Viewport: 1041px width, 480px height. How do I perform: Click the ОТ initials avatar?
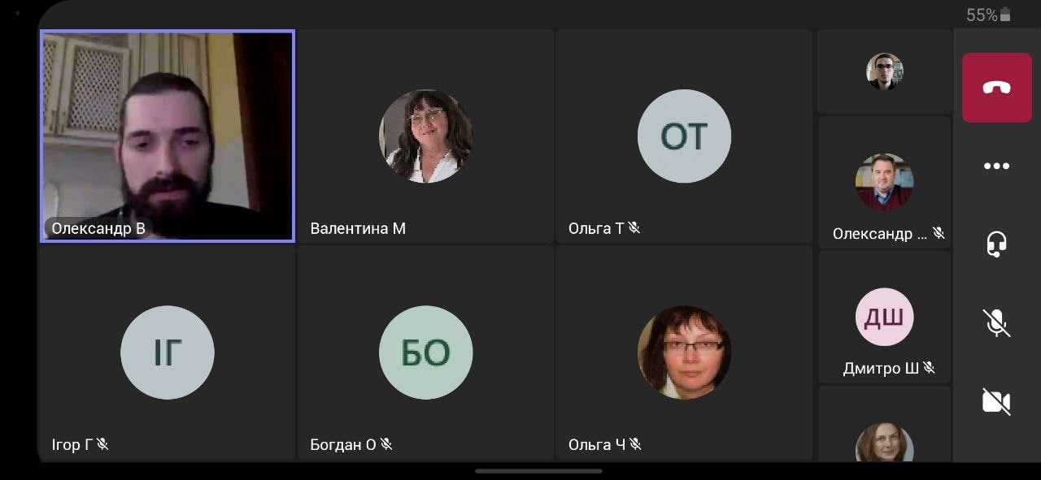tap(684, 136)
